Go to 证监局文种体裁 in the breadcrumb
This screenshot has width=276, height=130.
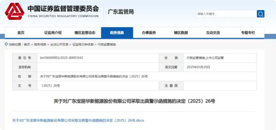click(x=83, y=45)
